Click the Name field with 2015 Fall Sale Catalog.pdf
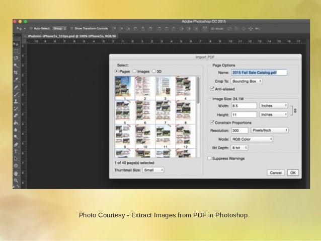The height and width of the screenshot is (241, 321). coord(259,73)
